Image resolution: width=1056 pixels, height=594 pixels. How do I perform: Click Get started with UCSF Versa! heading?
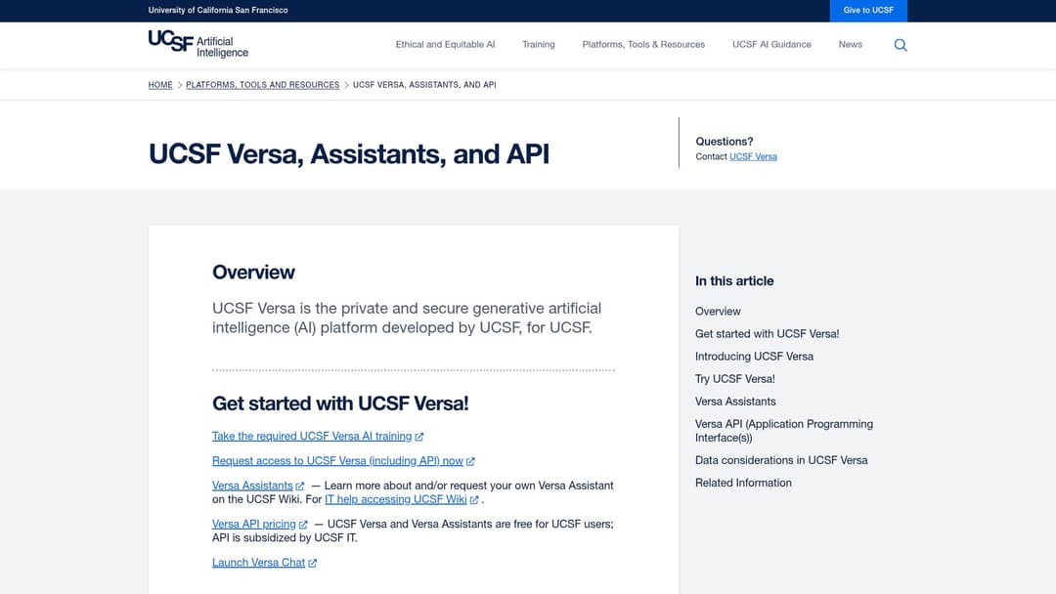(x=340, y=403)
